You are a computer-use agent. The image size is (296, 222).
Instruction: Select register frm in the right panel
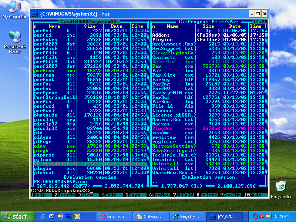click(x=208, y=137)
